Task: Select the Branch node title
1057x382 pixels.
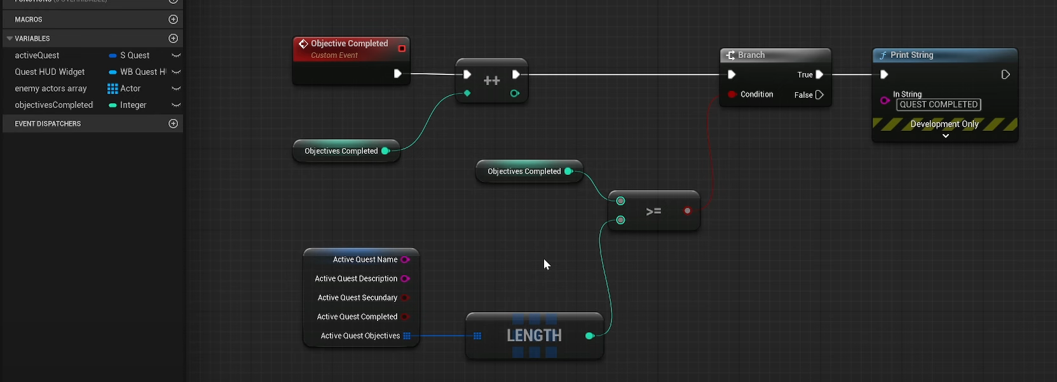Action: pos(751,55)
